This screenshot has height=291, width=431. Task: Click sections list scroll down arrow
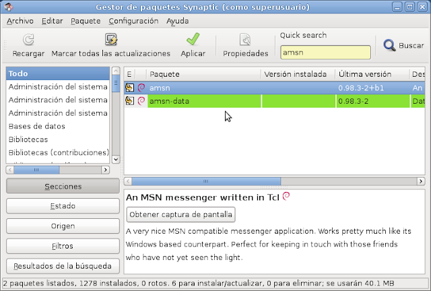116,159
